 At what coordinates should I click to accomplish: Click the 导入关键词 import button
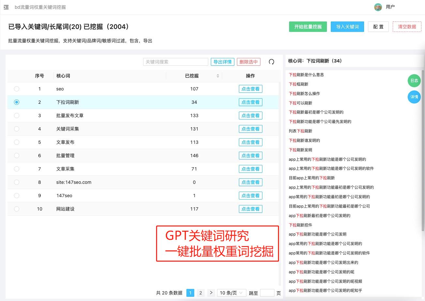click(347, 27)
